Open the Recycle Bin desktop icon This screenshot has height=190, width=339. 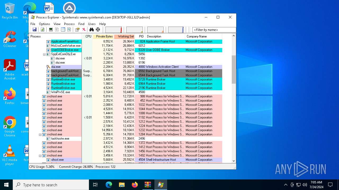click(x=10, y=11)
